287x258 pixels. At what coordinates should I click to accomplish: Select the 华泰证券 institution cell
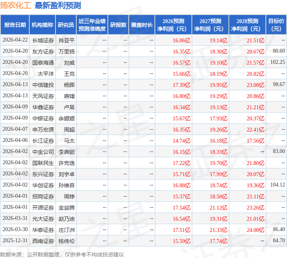[x=43, y=230]
